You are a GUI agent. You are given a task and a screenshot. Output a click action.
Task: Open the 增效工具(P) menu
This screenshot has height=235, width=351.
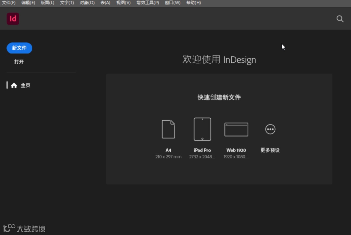[148, 3]
